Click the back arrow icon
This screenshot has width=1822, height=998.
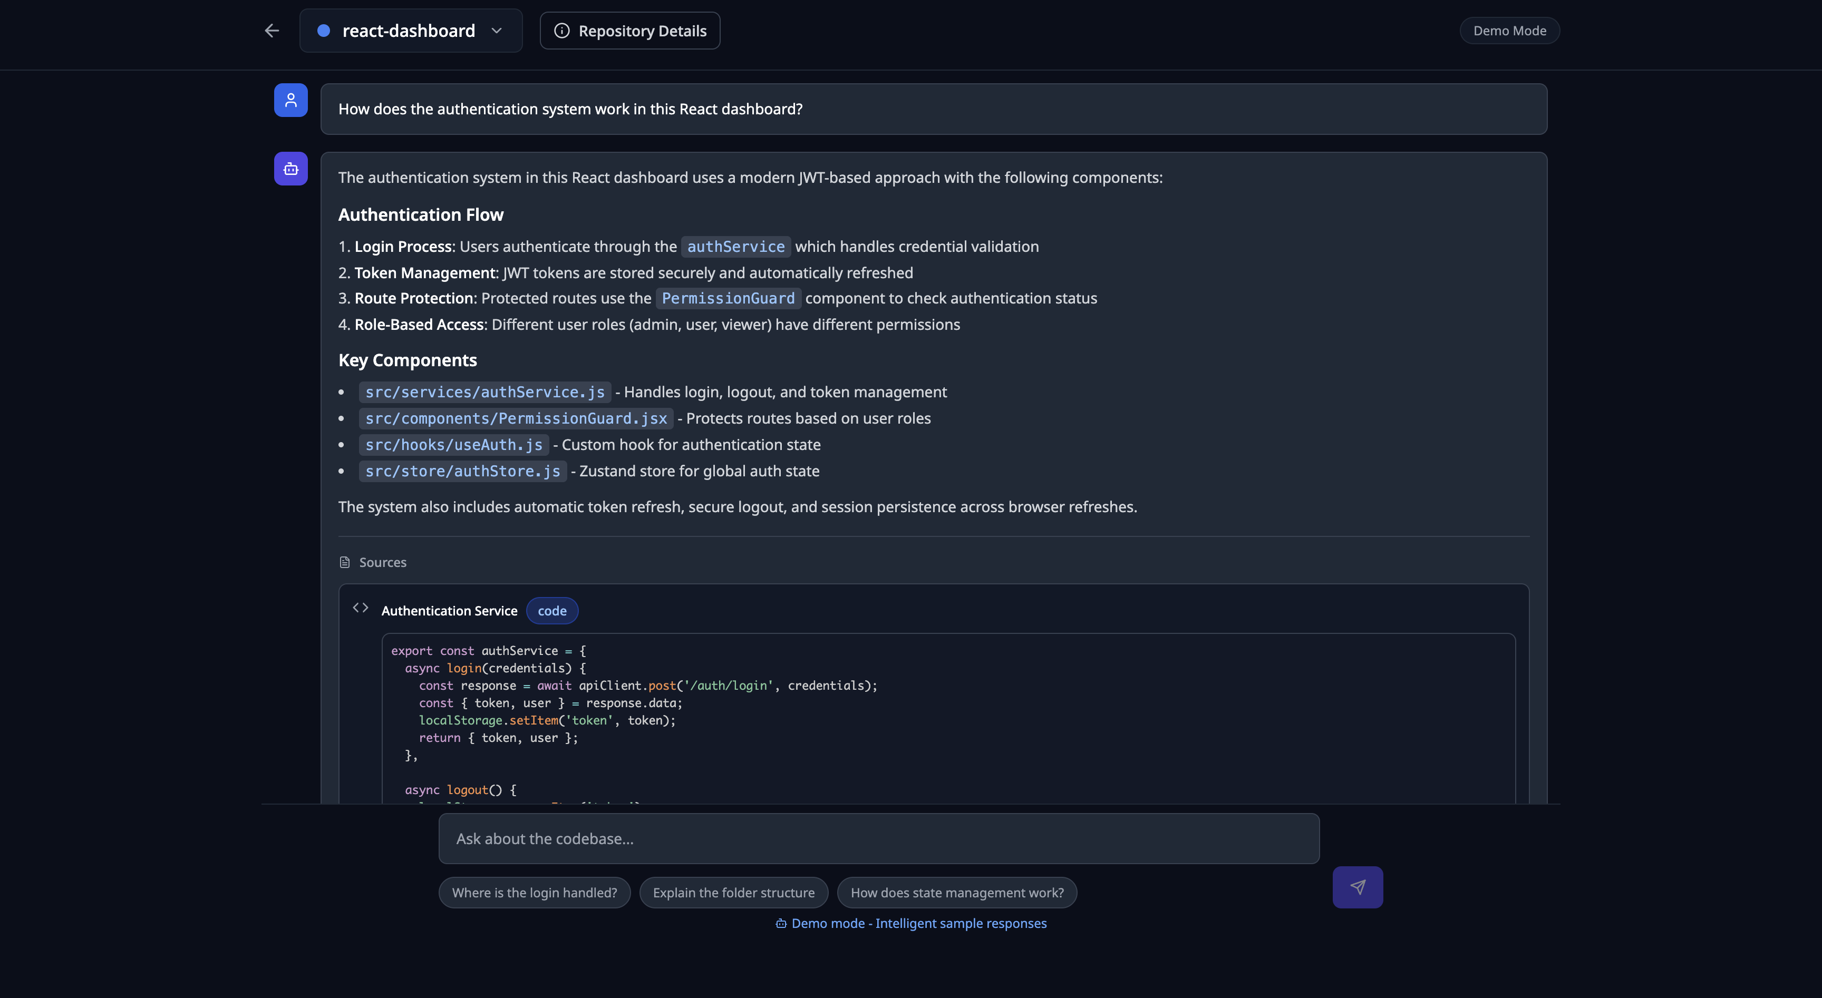[272, 31]
